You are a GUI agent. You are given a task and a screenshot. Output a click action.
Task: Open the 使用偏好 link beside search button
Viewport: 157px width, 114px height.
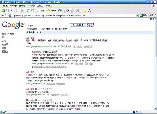[x=91, y=26]
